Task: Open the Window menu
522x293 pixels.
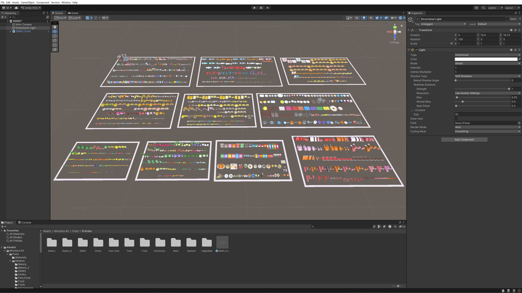Action: pos(66,3)
